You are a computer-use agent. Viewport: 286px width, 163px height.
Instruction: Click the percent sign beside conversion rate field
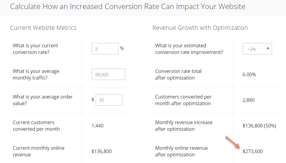tap(122, 48)
